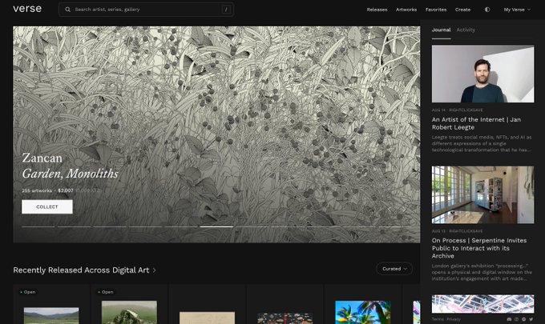545x324 pixels.
Task: Open the Create menu item
Action: (x=462, y=10)
